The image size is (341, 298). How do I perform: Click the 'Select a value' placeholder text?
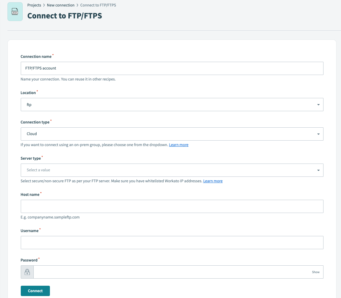39,170
